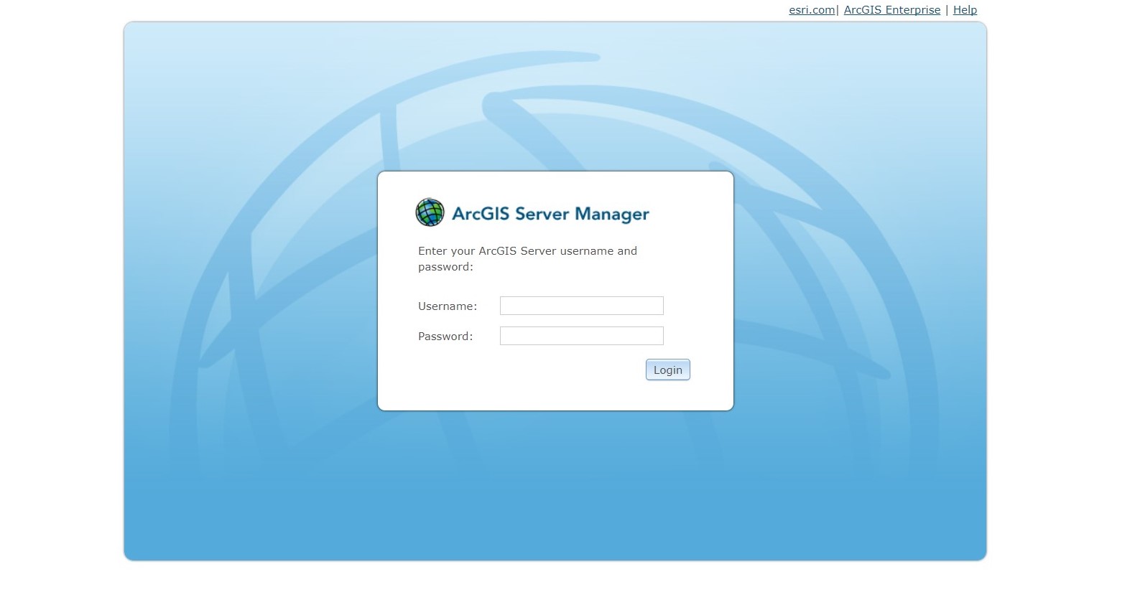Screen dimensions: 1135x597
Task: Open the ArcGIS Enterprise link
Action: (x=892, y=10)
